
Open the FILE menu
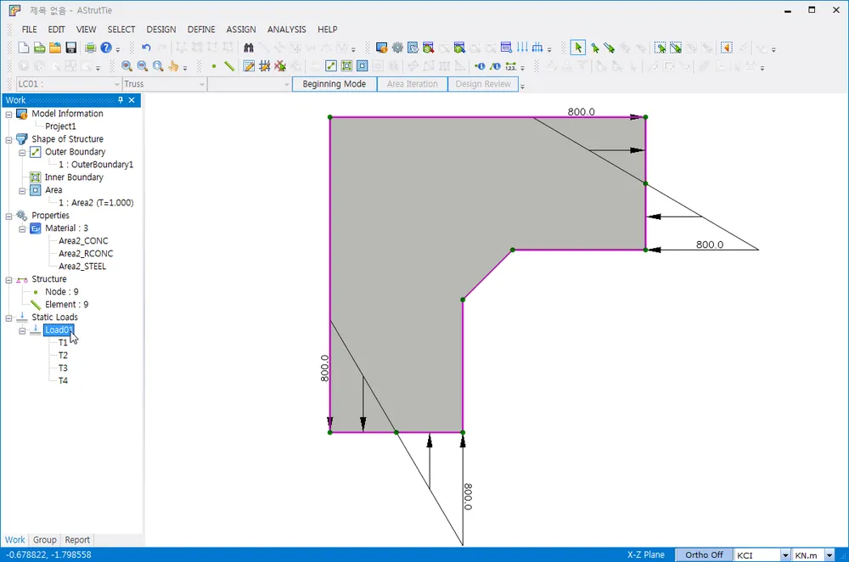(29, 29)
